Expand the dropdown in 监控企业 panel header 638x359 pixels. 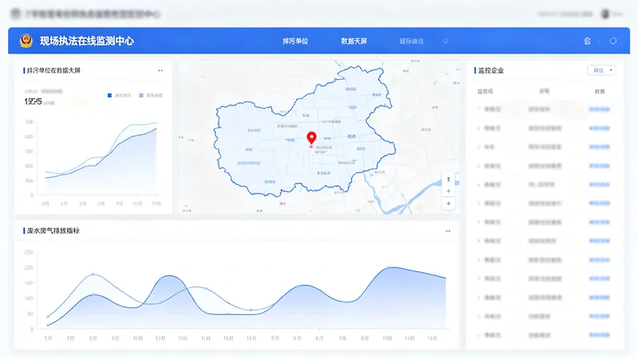click(x=601, y=70)
